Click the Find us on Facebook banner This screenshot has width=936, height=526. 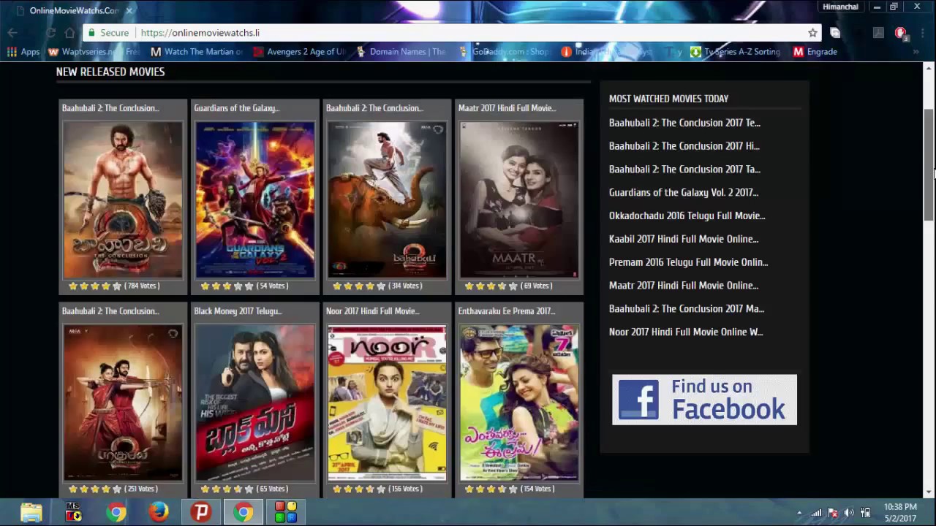coord(704,400)
